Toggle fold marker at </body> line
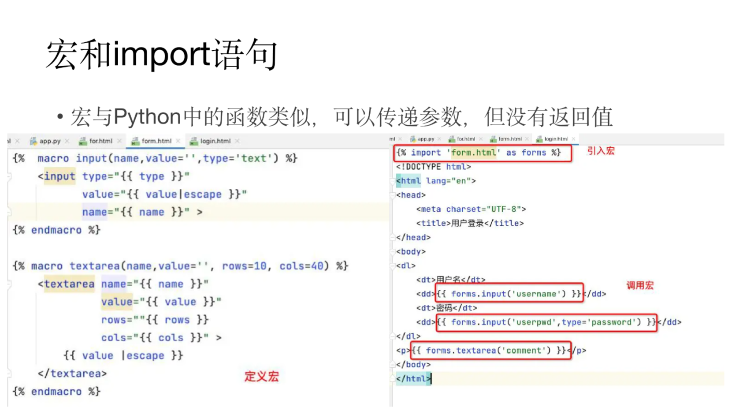This screenshot has width=739, height=411. [393, 365]
